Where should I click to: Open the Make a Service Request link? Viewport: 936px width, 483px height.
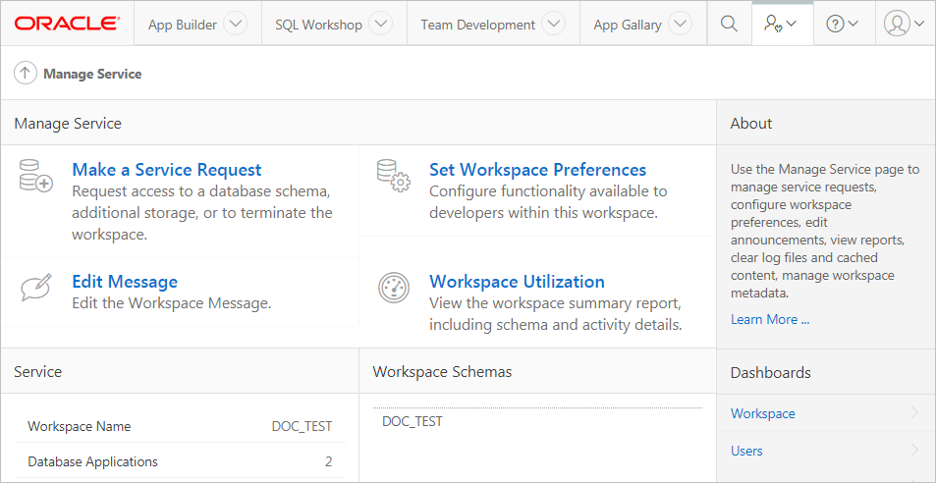click(167, 170)
